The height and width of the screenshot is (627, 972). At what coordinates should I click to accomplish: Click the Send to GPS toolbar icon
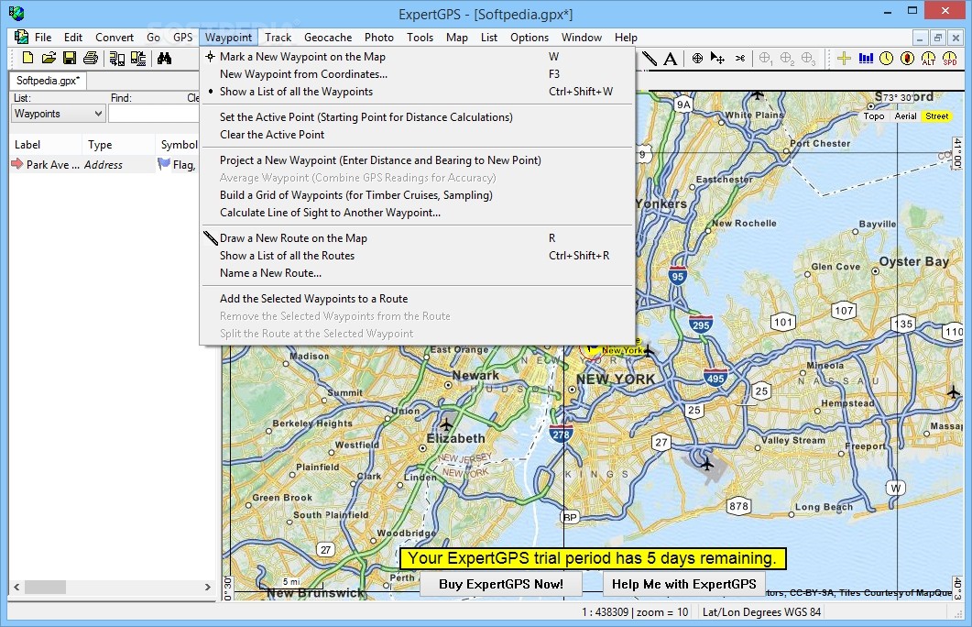(116, 59)
